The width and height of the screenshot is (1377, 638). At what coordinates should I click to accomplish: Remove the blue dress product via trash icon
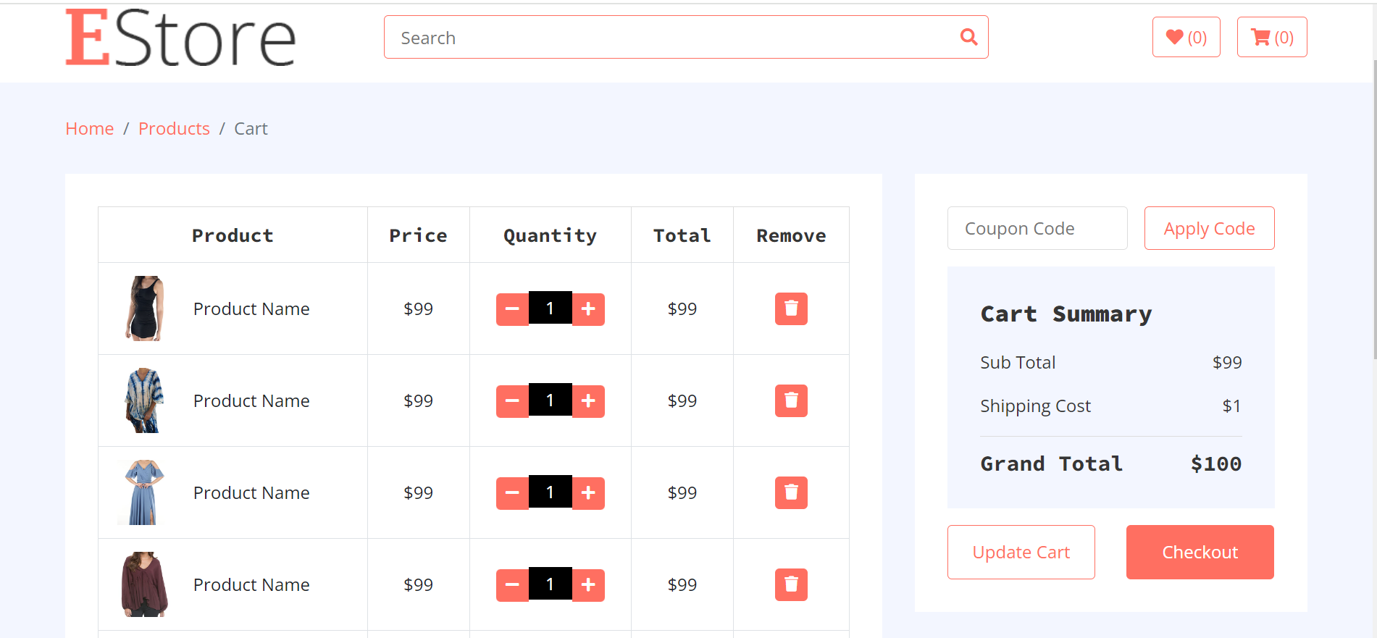pos(791,492)
